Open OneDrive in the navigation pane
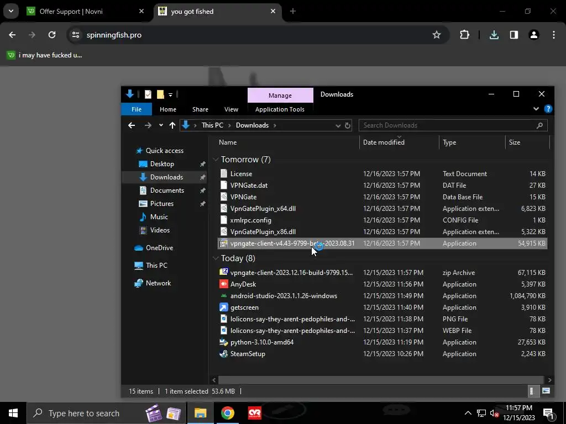 tap(159, 248)
